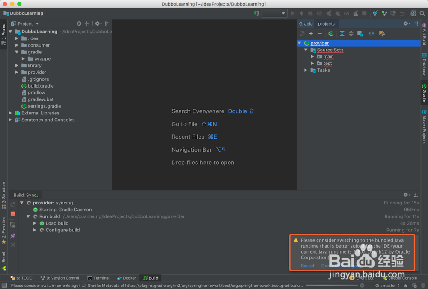
Task: Select Scratches and Consoles node
Action: click(48, 120)
